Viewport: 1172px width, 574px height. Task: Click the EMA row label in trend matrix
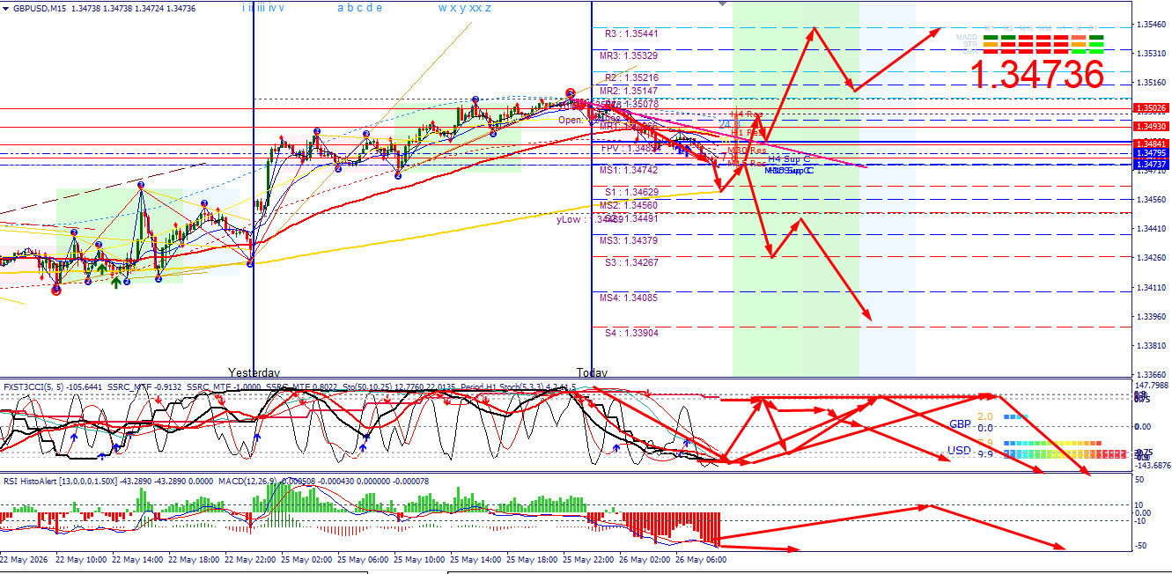[970, 51]
